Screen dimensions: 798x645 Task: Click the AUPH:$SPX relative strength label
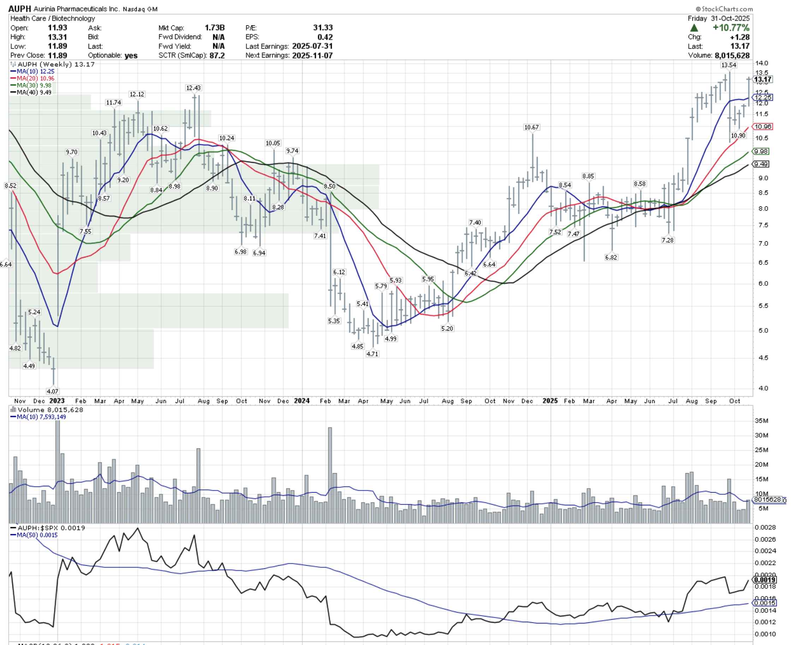(38, 528)
